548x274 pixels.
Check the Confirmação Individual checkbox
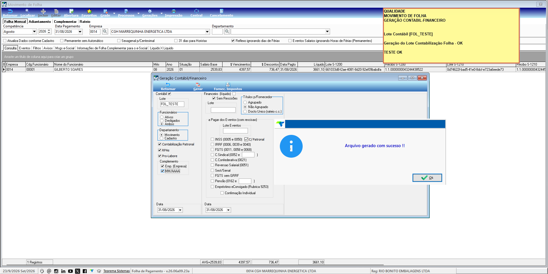[x=222, y=193]
